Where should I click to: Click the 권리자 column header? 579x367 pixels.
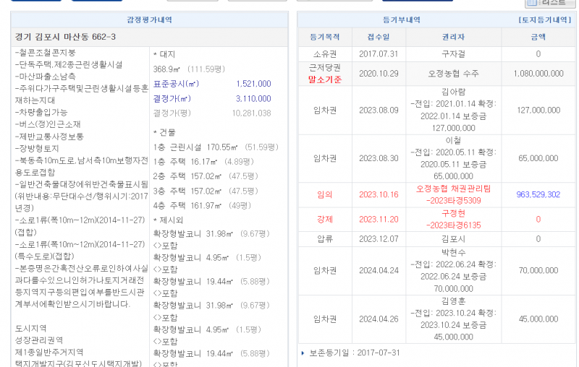pos(449,36)
